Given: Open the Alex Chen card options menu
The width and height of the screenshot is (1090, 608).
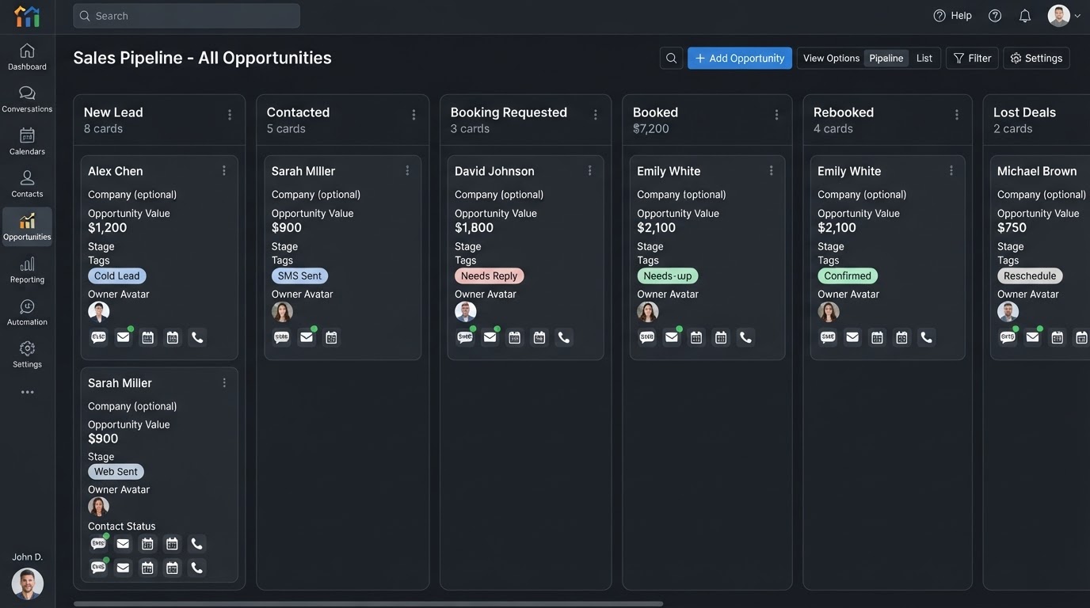Looking at the screenshot, I should tap(224, 171).
